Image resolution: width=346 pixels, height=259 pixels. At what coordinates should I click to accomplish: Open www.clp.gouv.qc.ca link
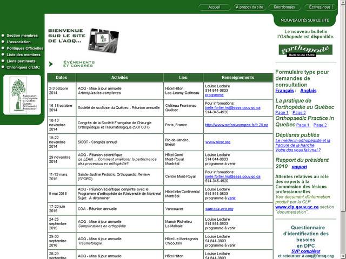tap(297, 207)
